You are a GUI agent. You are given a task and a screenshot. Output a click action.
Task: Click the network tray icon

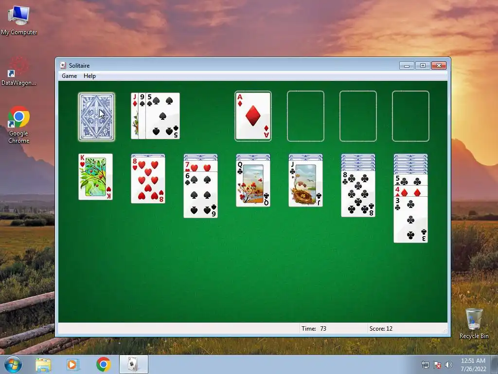click(425, 365)
